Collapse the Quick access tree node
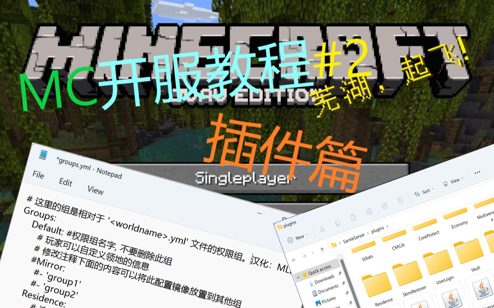494x308 pixels. 298,277
